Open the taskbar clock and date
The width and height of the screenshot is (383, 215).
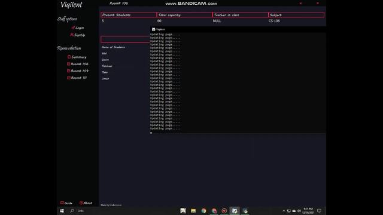pos(308,211)
